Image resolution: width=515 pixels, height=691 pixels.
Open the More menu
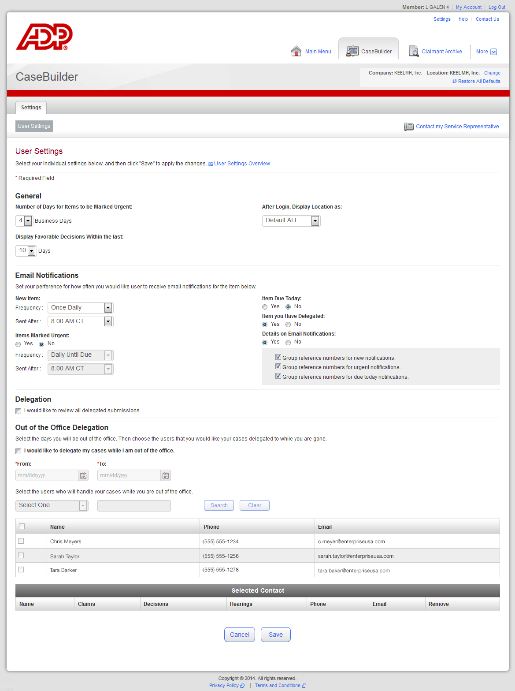486,52
